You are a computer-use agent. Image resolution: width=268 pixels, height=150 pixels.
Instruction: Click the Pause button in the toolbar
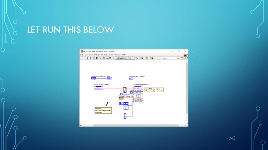tap(97, 58)
